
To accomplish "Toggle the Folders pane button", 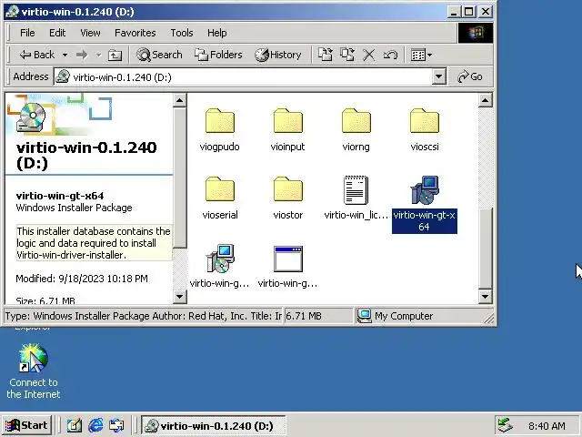I will pyautogui.click(x=218, y=55).
